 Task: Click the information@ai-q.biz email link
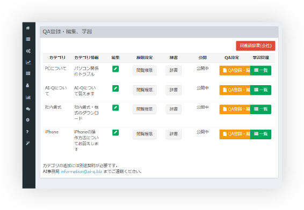[82, 171]
